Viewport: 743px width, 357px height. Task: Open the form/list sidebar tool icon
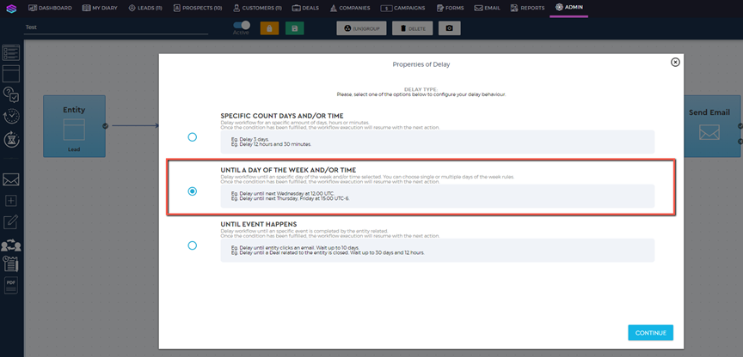[11, 52]
